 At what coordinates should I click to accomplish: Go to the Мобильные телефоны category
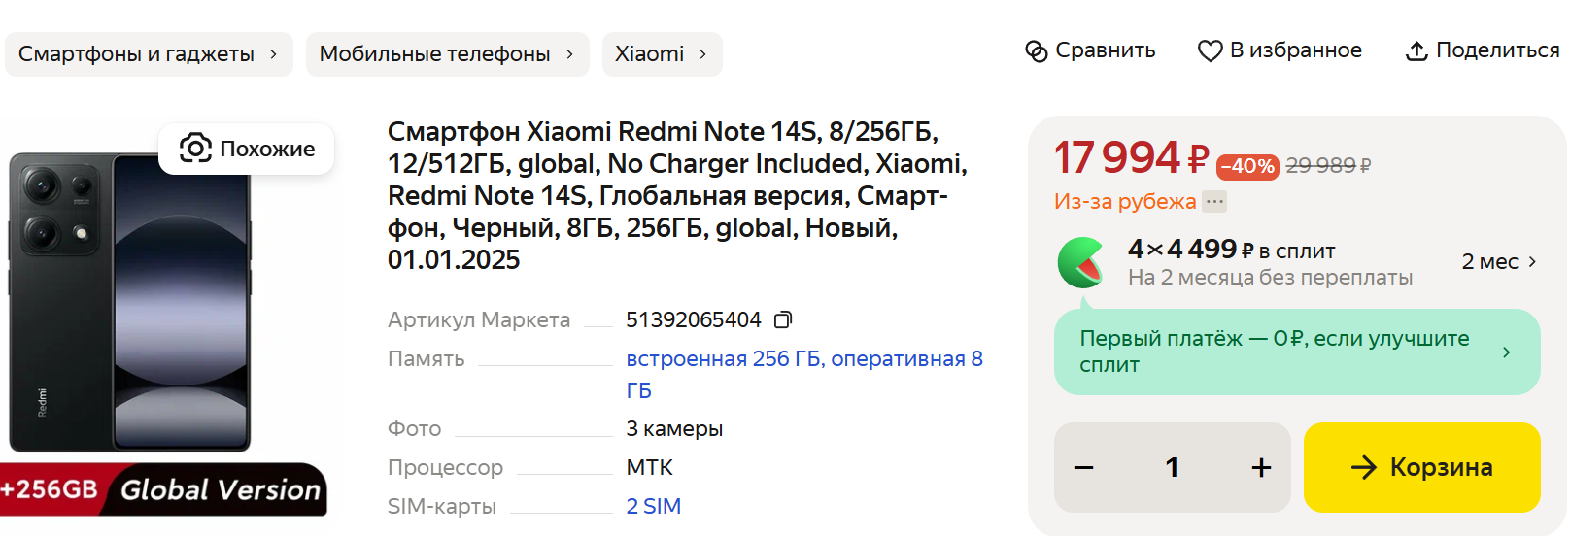446,54
